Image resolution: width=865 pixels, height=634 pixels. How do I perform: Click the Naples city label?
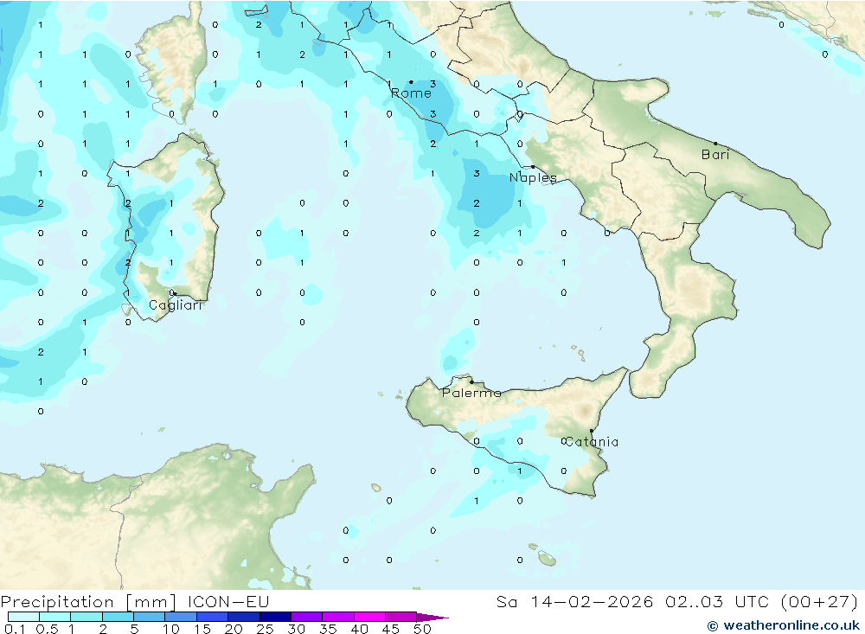click(533, 177)
